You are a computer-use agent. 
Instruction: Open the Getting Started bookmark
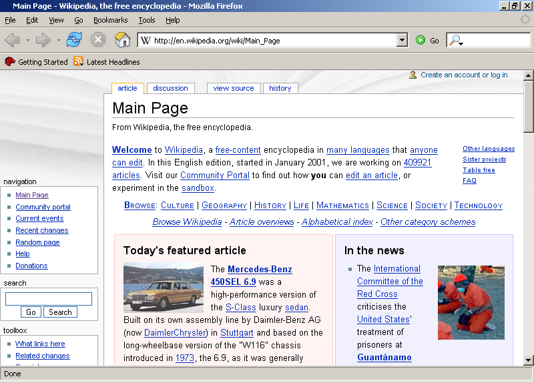click(x=36, y=61)
